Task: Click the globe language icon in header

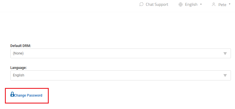Action: [x=180, y=4]
